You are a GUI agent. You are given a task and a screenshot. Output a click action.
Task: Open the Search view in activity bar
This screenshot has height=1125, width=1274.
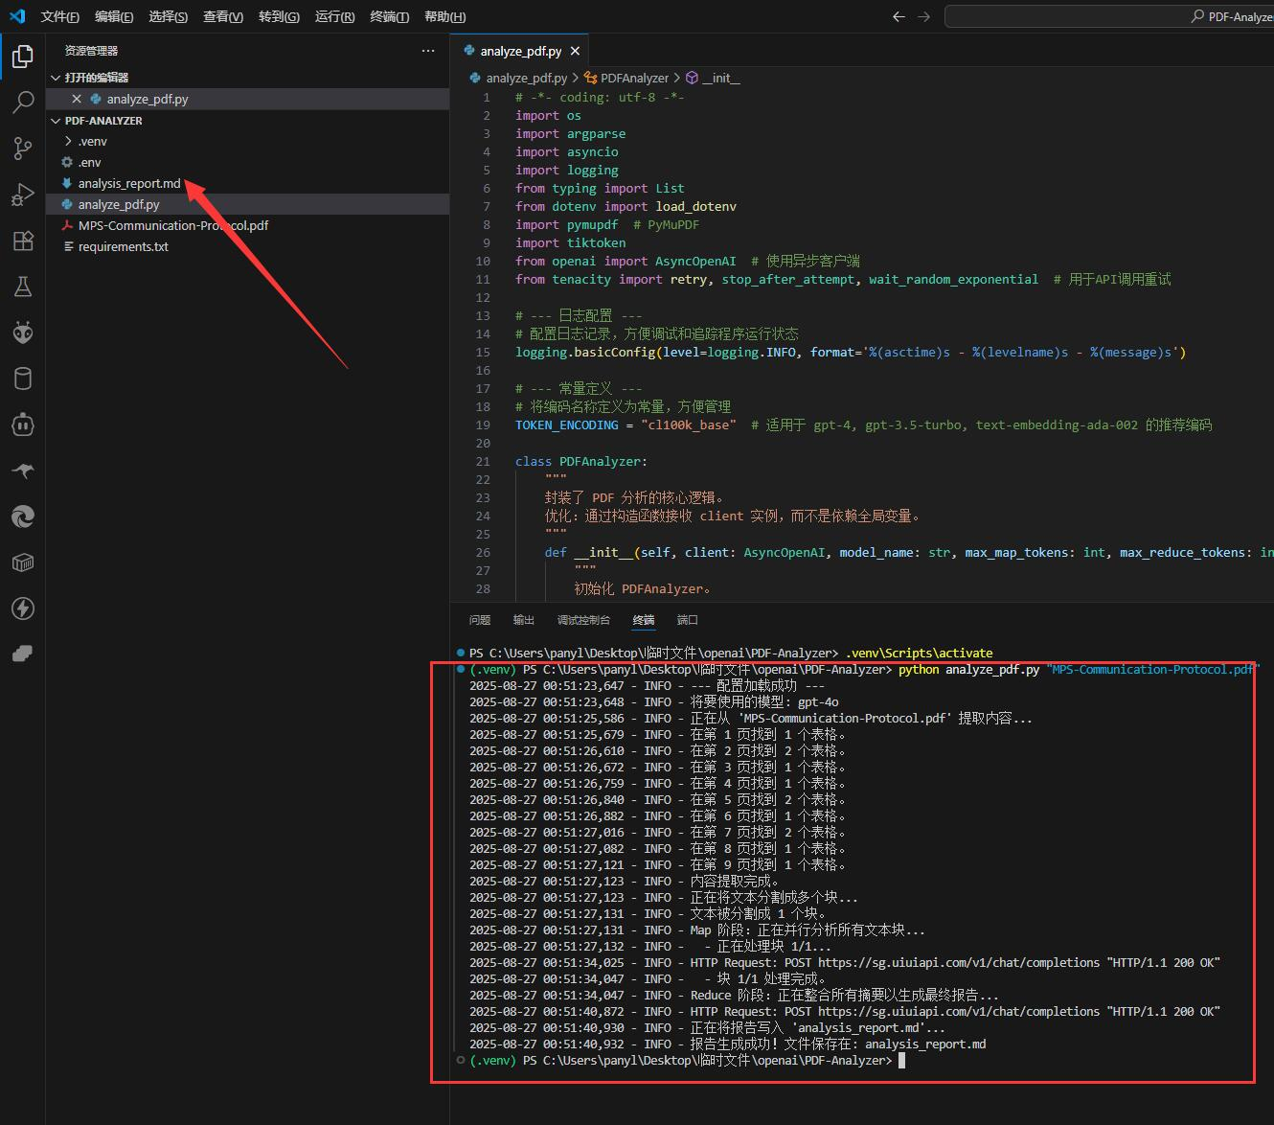click(x=23, y=103)
